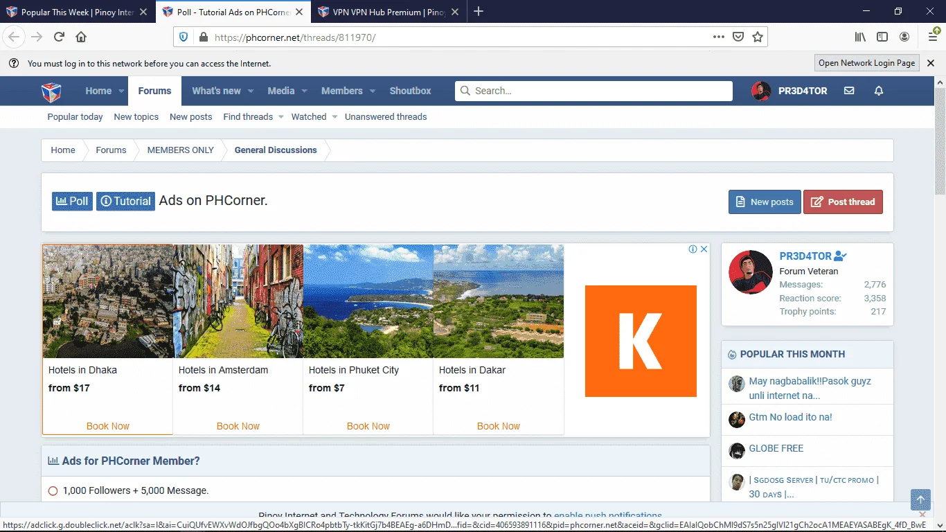The height and width of the screenshot is (532, 946).
Task: Click the orange K Kayak logo
Action: coord(641,341)
